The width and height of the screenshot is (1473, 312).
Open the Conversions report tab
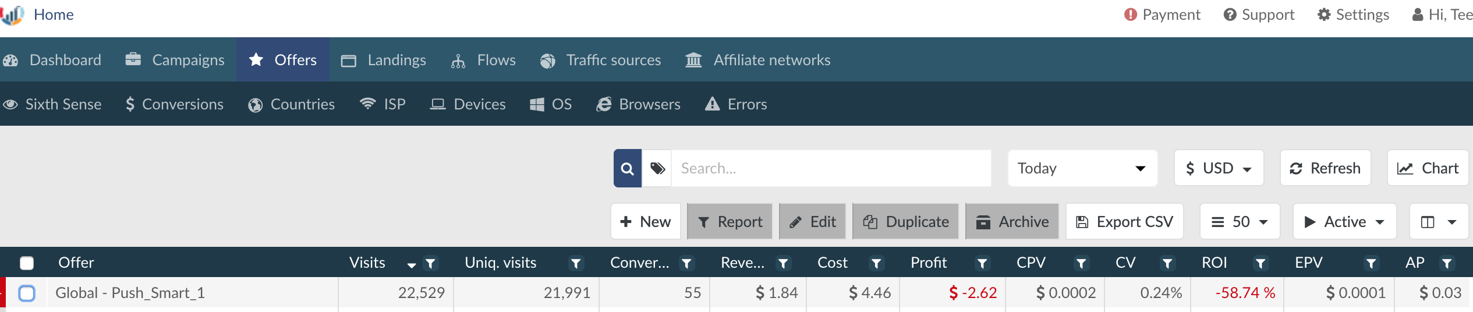175,104
